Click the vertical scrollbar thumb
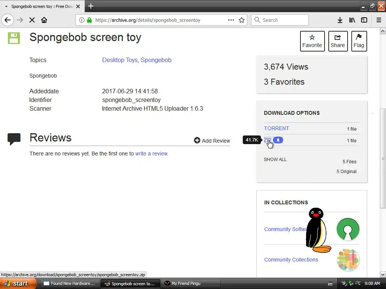This screenshot has width=386, height=289. coord(383,158)
